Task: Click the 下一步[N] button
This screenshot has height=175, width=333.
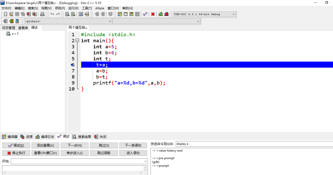Action: [x=75, y=145]
